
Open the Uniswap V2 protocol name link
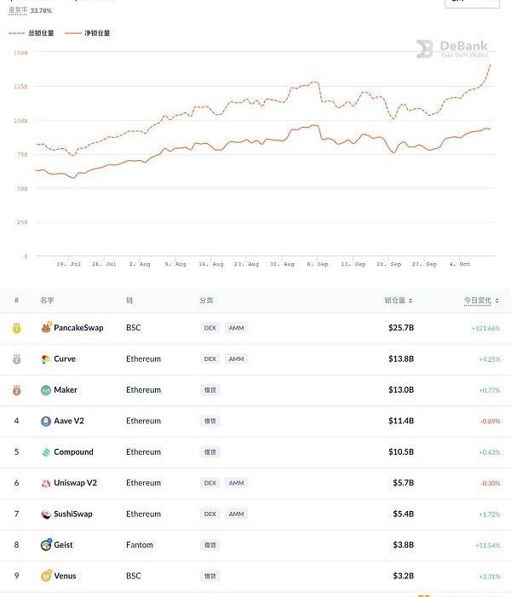pyautogui.click(x=75, y=484)
